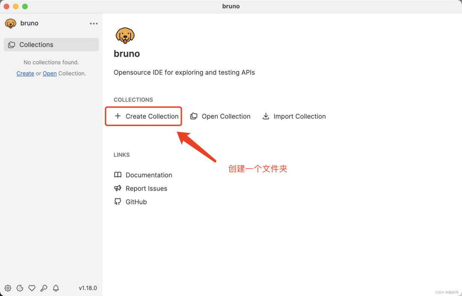Image resolution: width=462 pixels, height=296 pixels.
Task: Click the key icon in bottom bar
Action: point(44,288)
